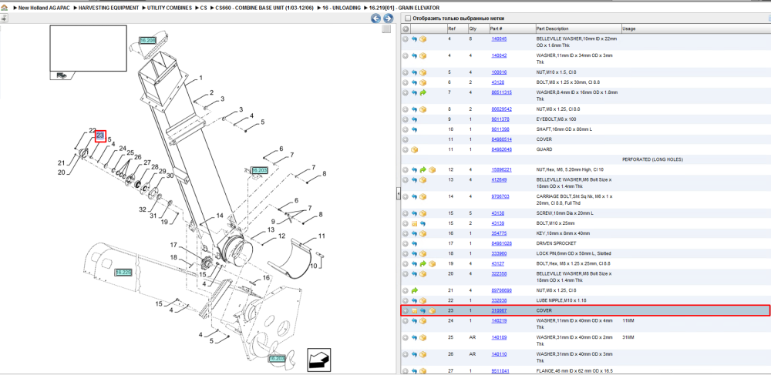This screenshot has width=771, height=375.
Task: Click the box icon for part 100016
Action: coord(423,72)
